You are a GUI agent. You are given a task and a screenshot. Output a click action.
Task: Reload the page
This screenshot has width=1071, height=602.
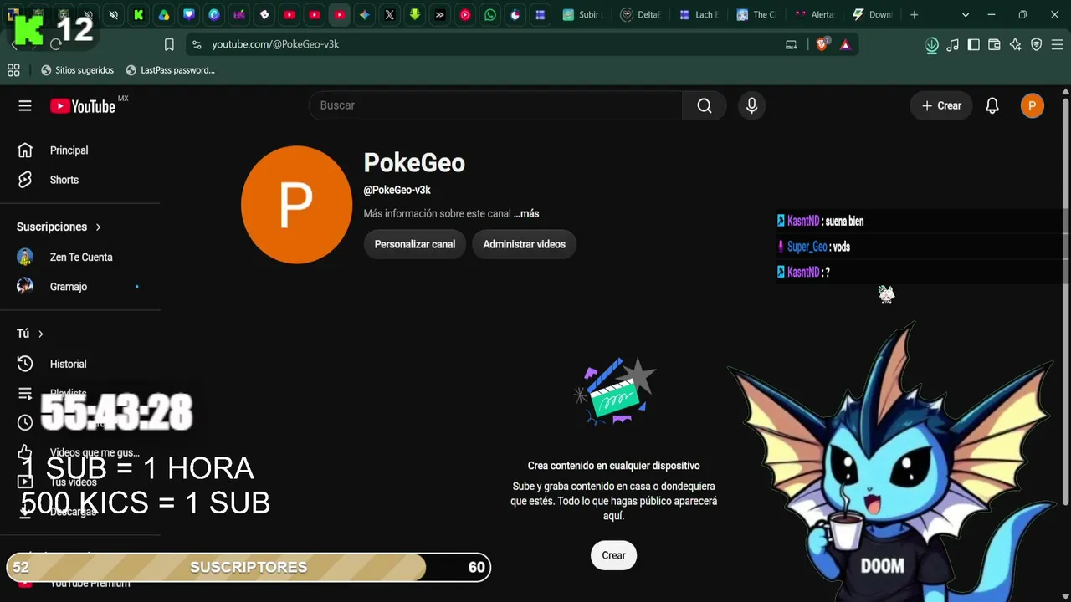point(55,44)
